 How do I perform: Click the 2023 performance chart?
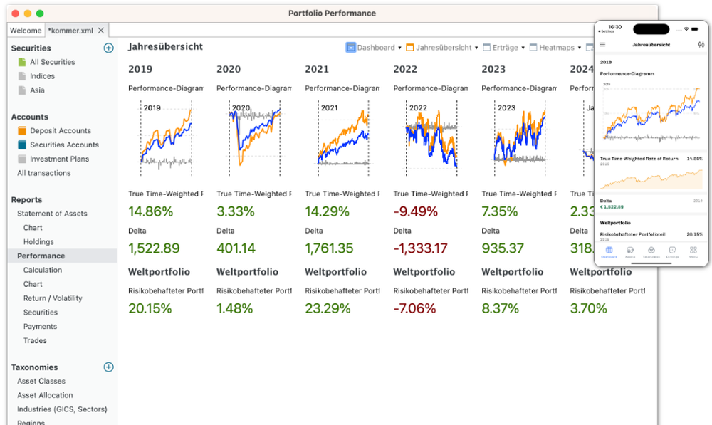(x=519, y=138)
